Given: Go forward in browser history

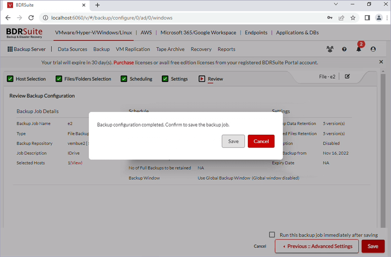Looking at the screenshot, I should (x=20, y=18).
